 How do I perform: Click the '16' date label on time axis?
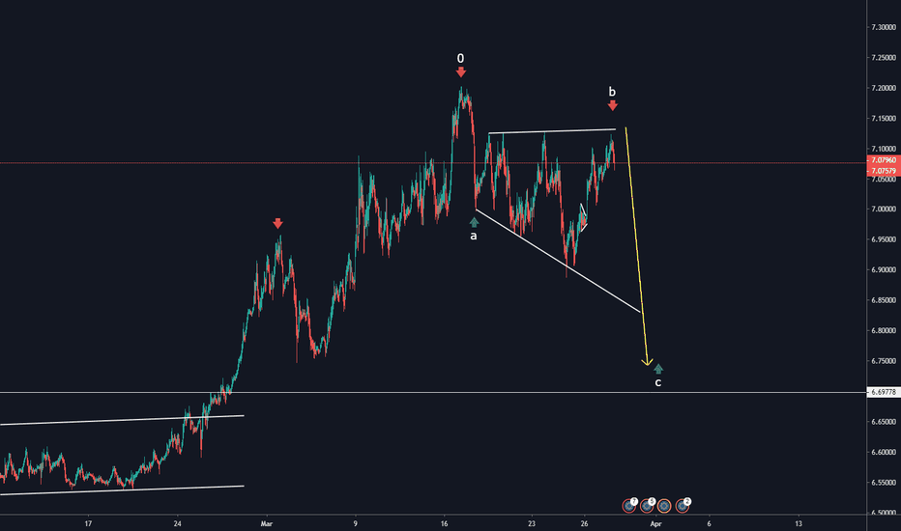(x=444, y=523)
